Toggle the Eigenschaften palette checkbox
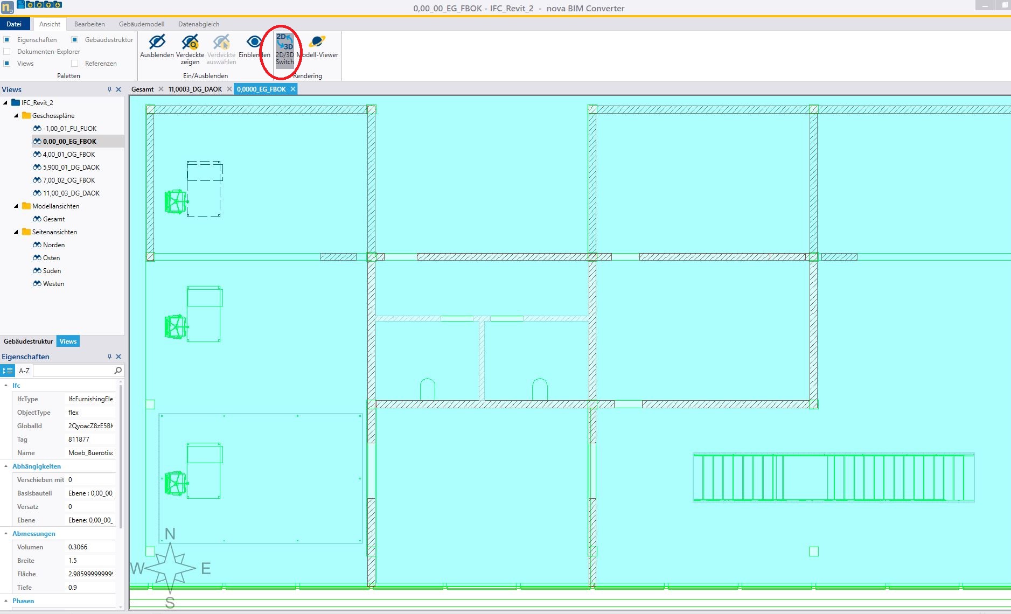Screen dimensions: 1011x614 coord(7,40)
